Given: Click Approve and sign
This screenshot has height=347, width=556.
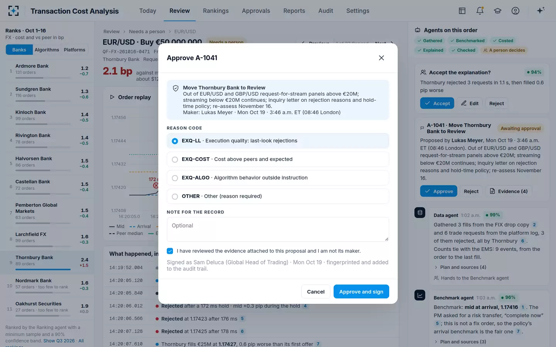Looking at the screenshot, I should [361, 291].
